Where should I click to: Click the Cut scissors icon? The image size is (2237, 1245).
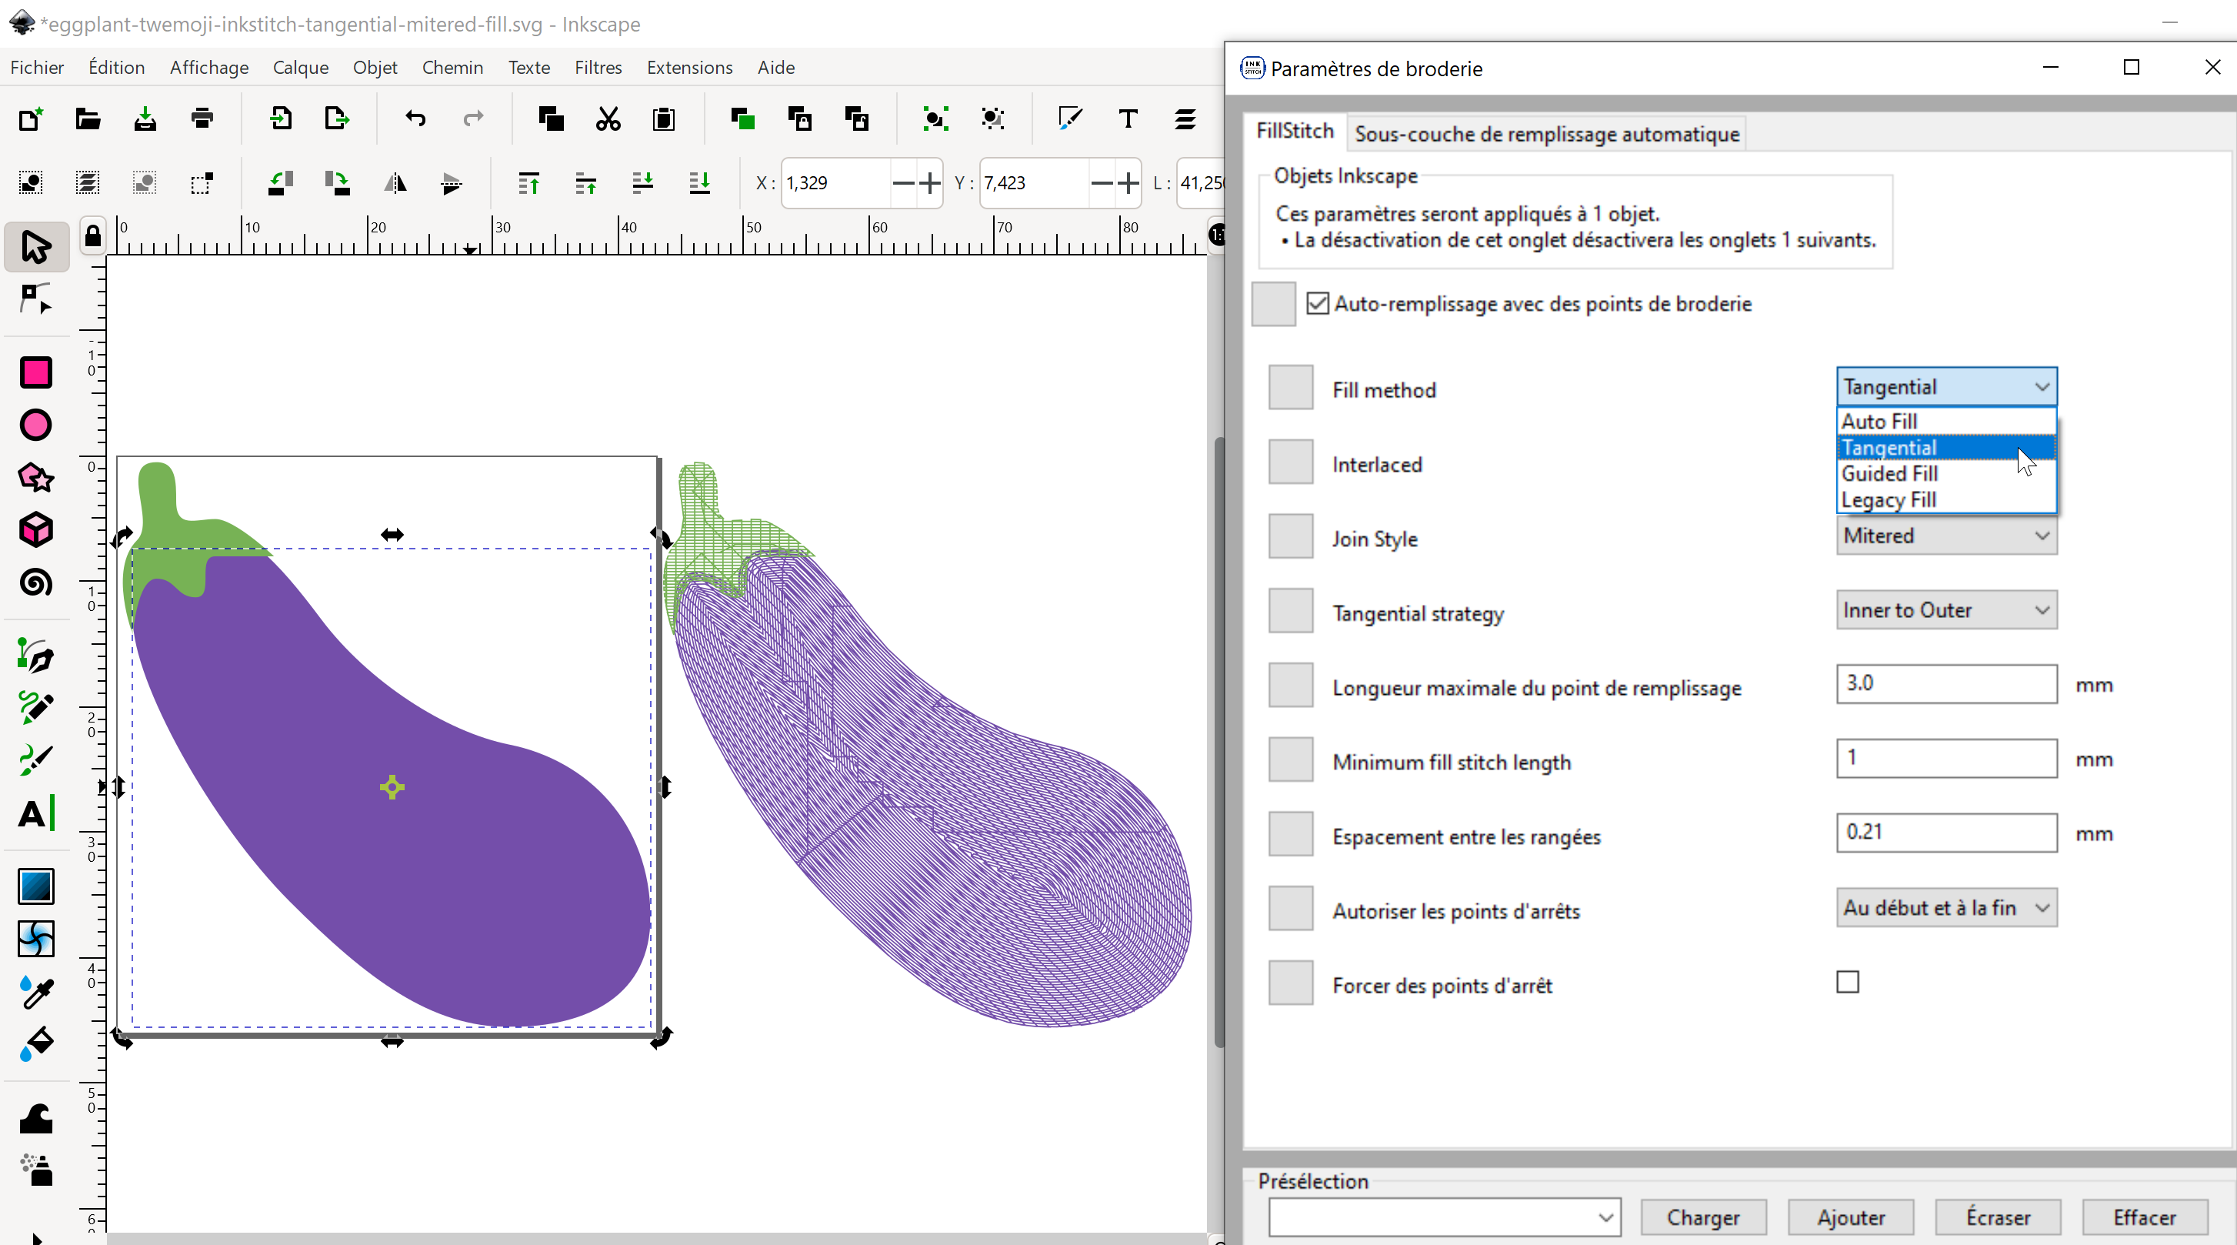(608, 119)
